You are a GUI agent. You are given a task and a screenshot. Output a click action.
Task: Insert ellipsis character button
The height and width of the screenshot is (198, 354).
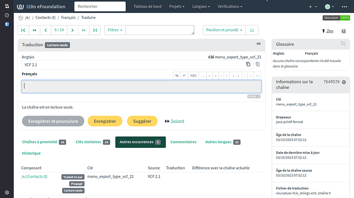pyautogui.click(x=203, y=76)
